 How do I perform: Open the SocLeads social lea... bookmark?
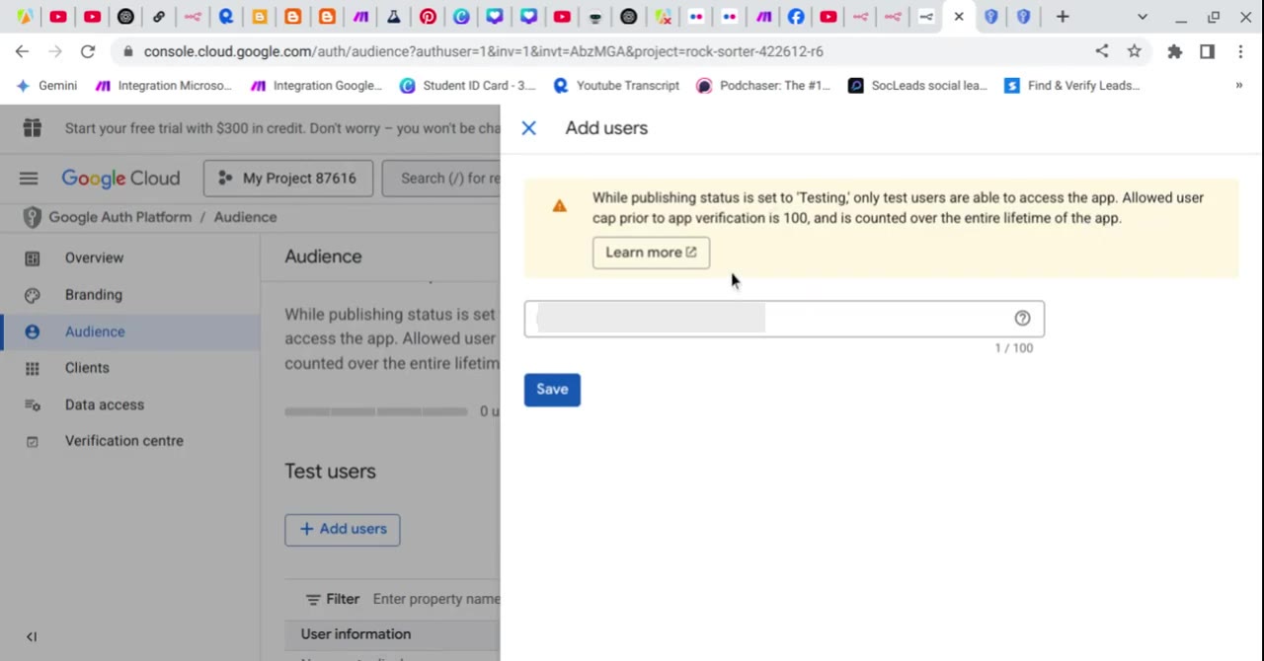point(918,86)
